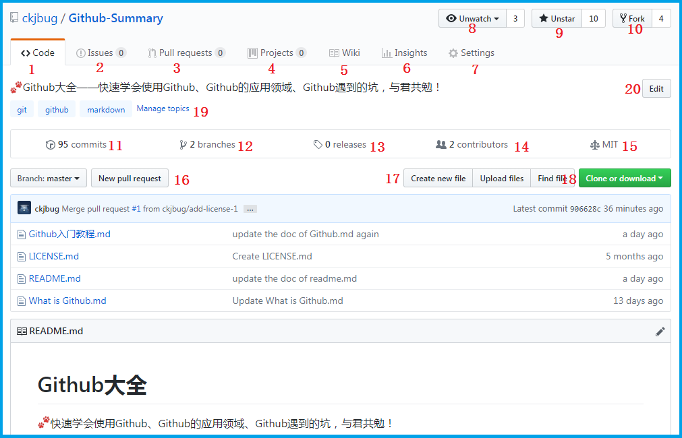Open LICENSE.md file

pos(54,256)
